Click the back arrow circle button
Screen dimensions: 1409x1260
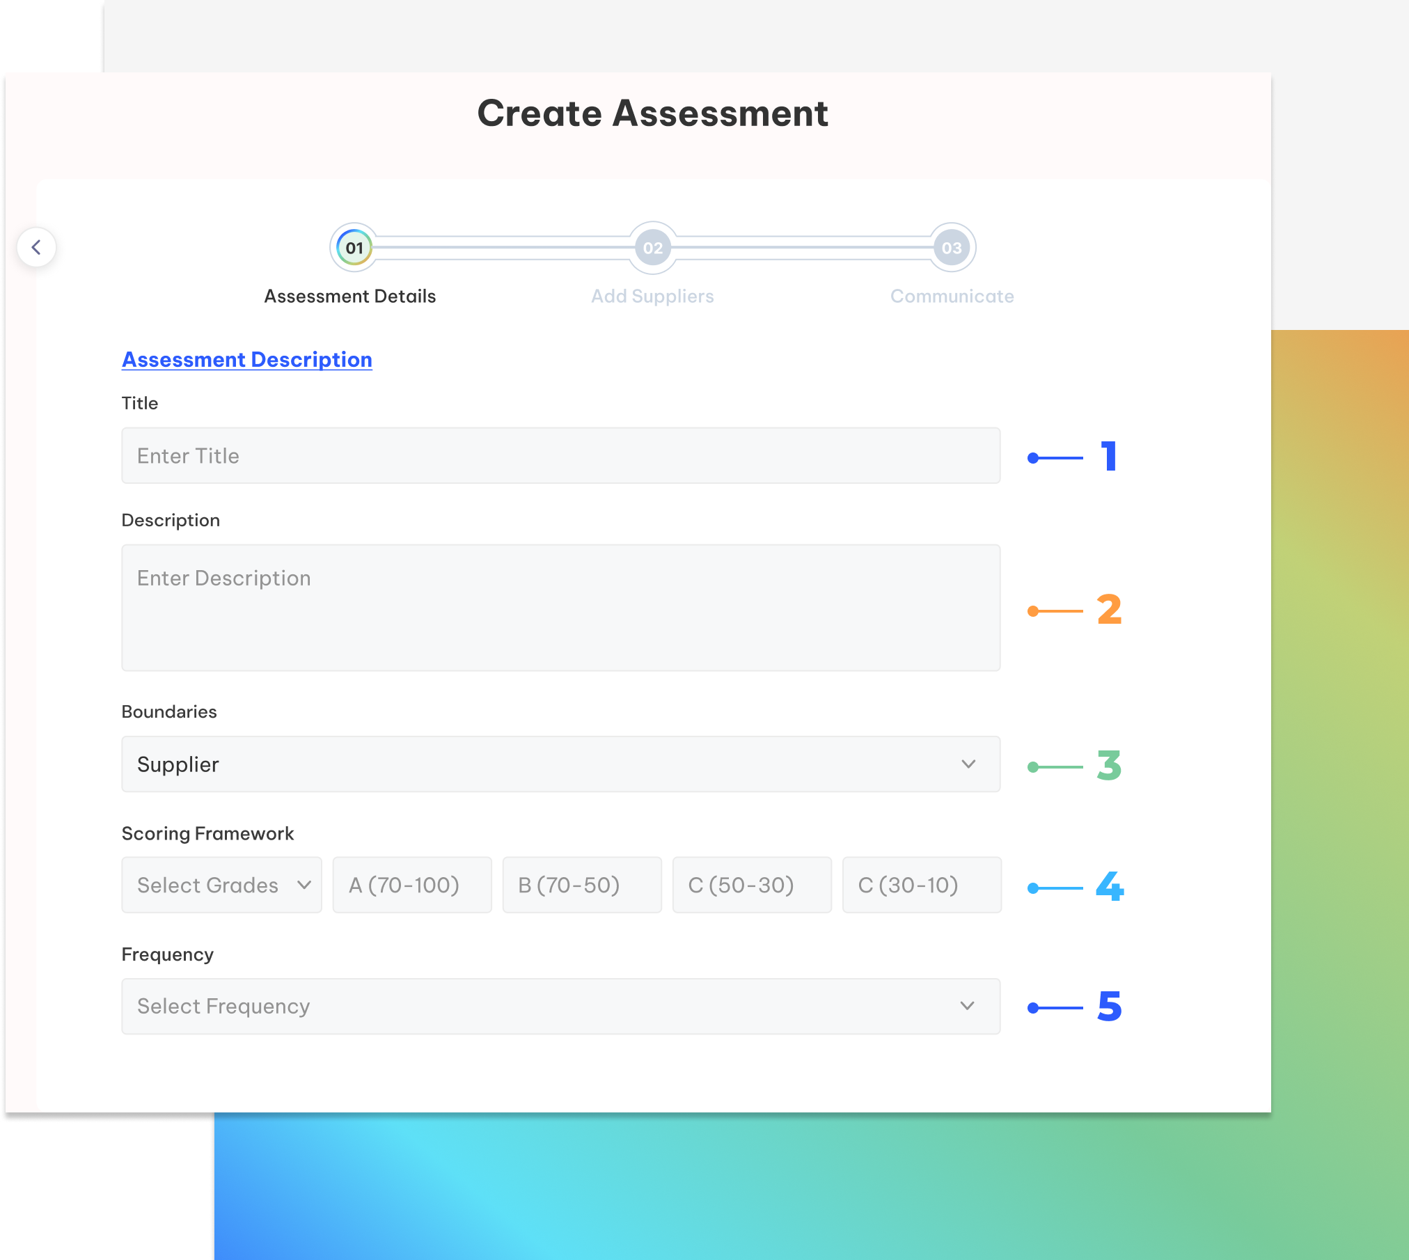click(36, 247)
